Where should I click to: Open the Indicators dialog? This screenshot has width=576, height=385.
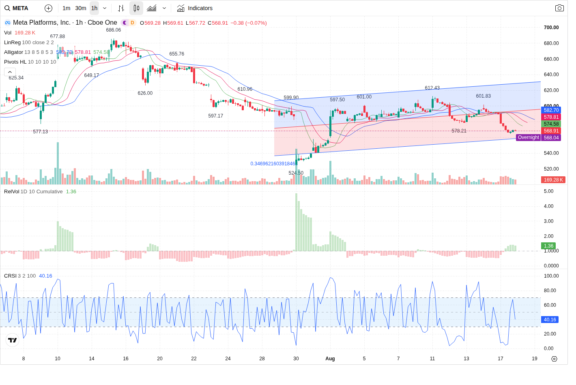click(x=195, y=8)
